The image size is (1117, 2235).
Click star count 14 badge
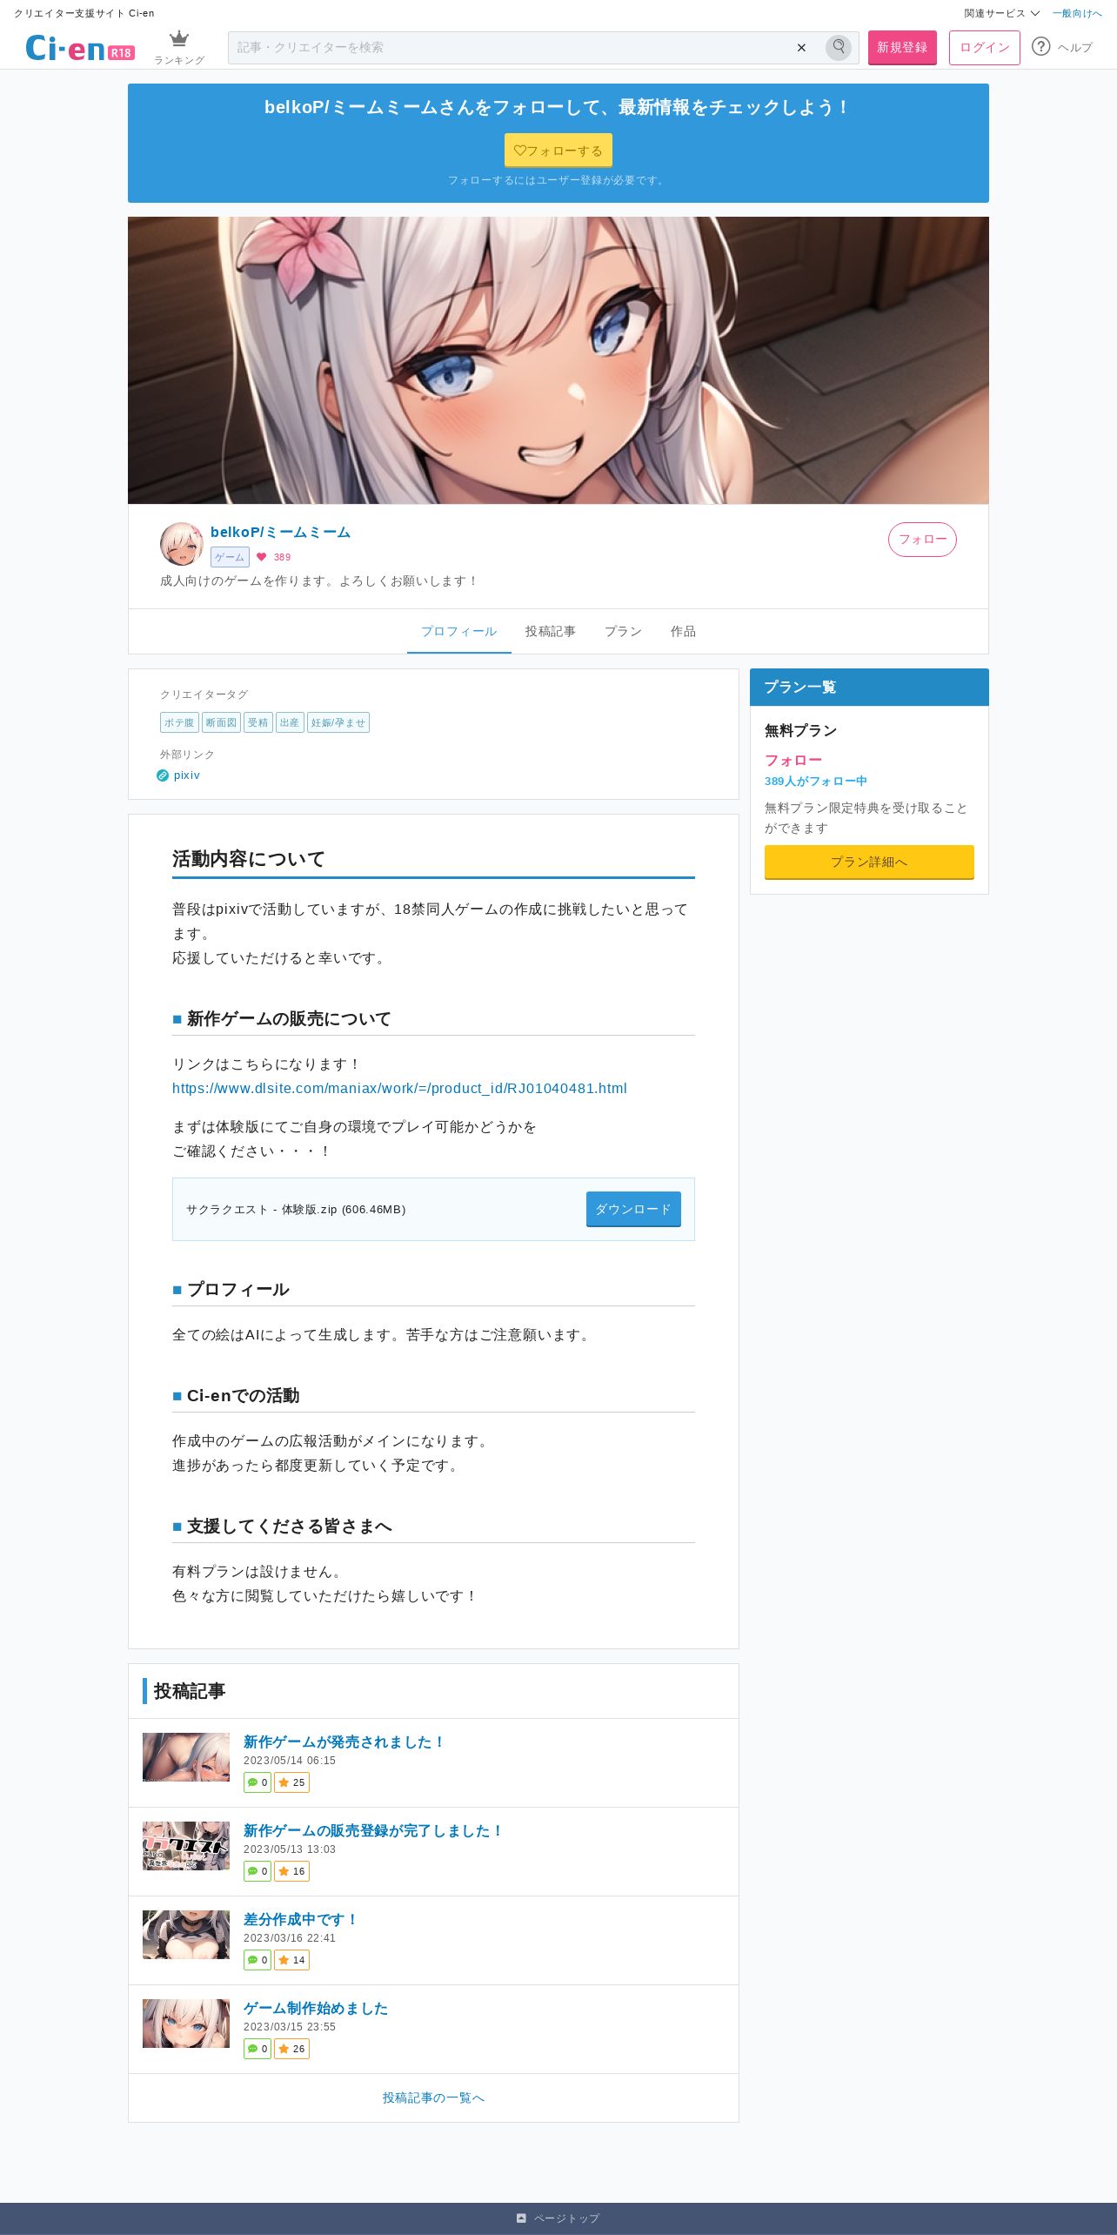tap(292, 1960)
